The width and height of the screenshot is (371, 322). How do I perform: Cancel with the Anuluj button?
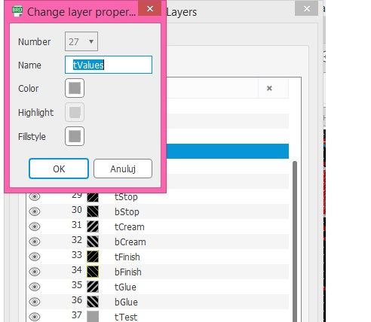tap(123, 169)
